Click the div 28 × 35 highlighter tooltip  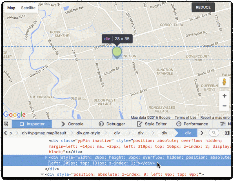click(117, 39)
